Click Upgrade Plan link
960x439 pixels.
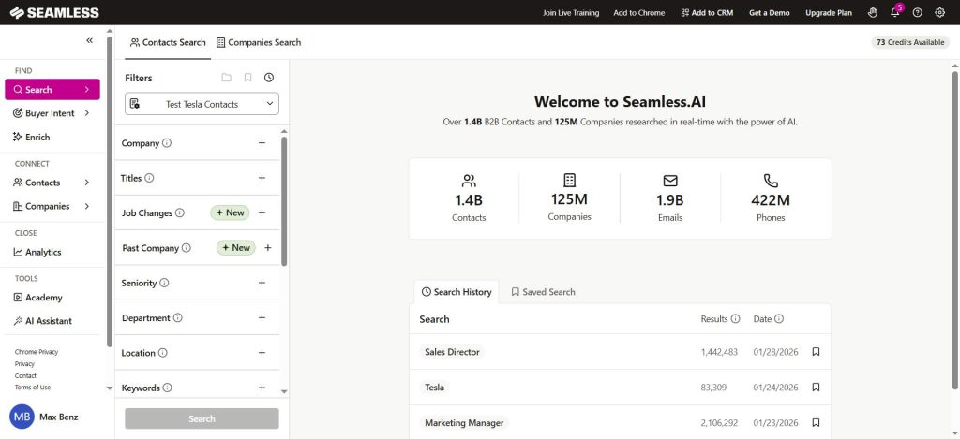point(829,12)
